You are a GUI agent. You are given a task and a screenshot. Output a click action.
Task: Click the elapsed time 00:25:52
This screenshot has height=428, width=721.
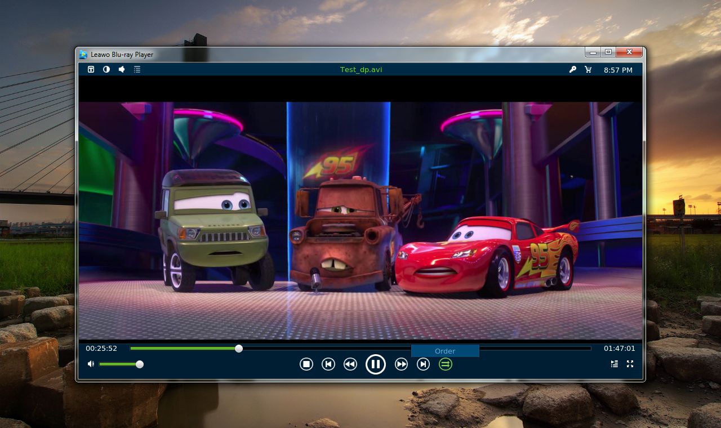101,349
